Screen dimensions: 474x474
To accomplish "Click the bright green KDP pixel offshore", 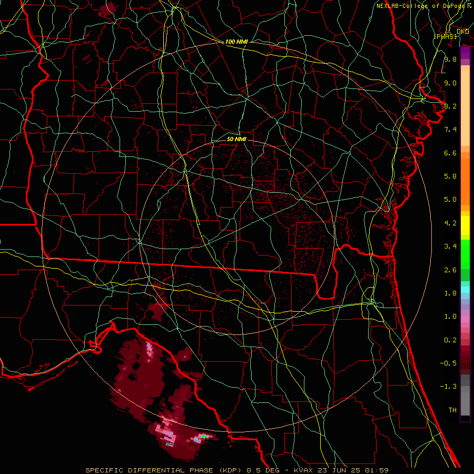I will click(x=204, y=436).
